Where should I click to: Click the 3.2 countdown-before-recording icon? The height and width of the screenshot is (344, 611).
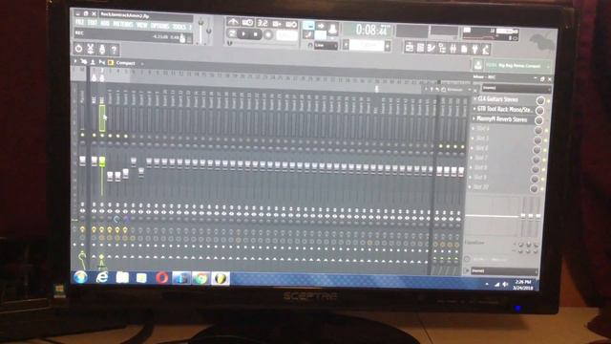[263, 23]
